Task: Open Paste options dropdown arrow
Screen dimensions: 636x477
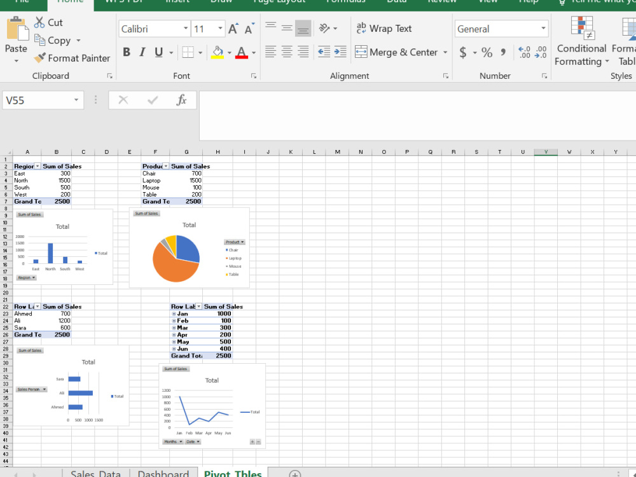Action: pyautogui.click(x=17, y=61)
